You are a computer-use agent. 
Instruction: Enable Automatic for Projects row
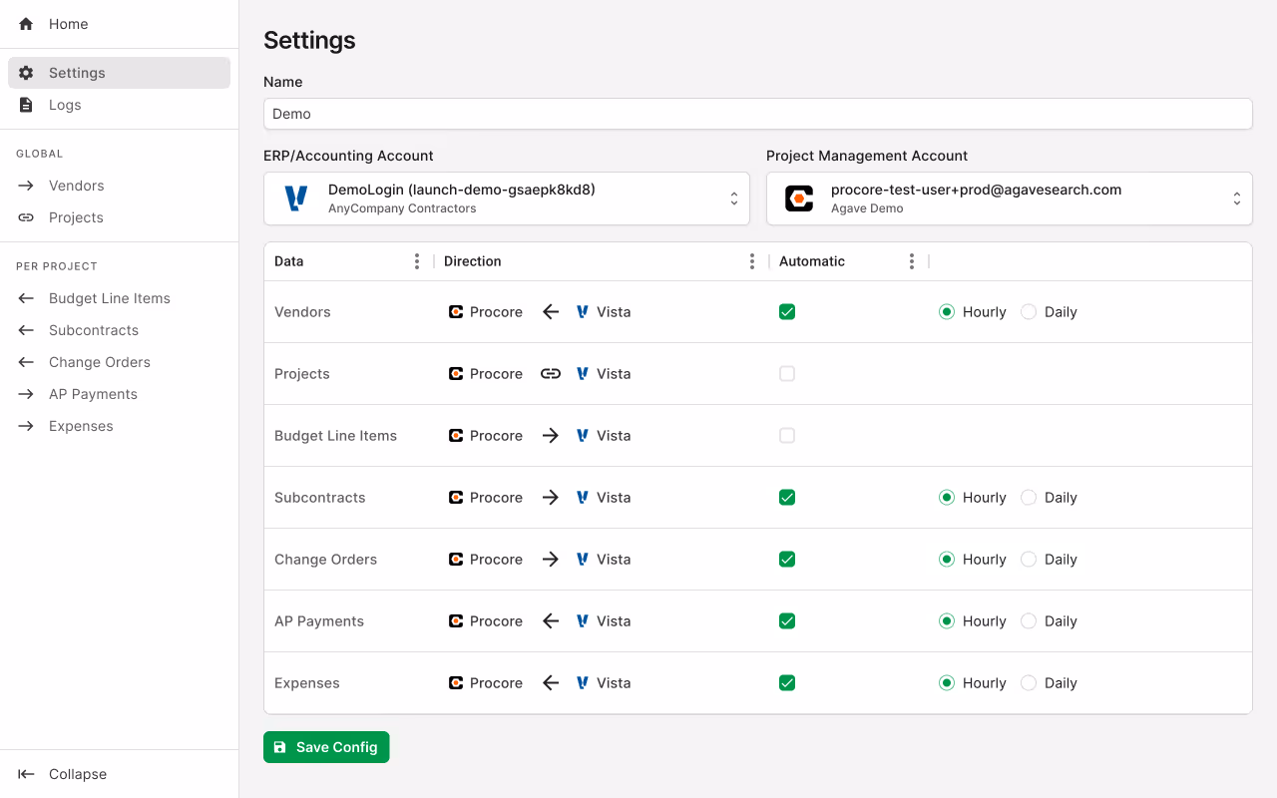coord(787,374)
